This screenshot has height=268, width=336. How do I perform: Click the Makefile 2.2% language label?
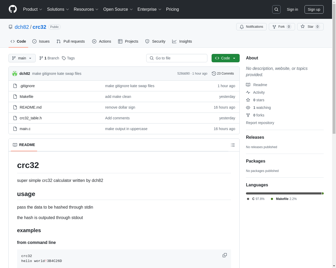284,199
